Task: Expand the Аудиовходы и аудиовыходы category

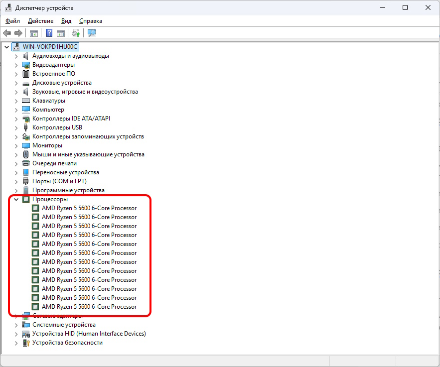Action: click(16, 56)
